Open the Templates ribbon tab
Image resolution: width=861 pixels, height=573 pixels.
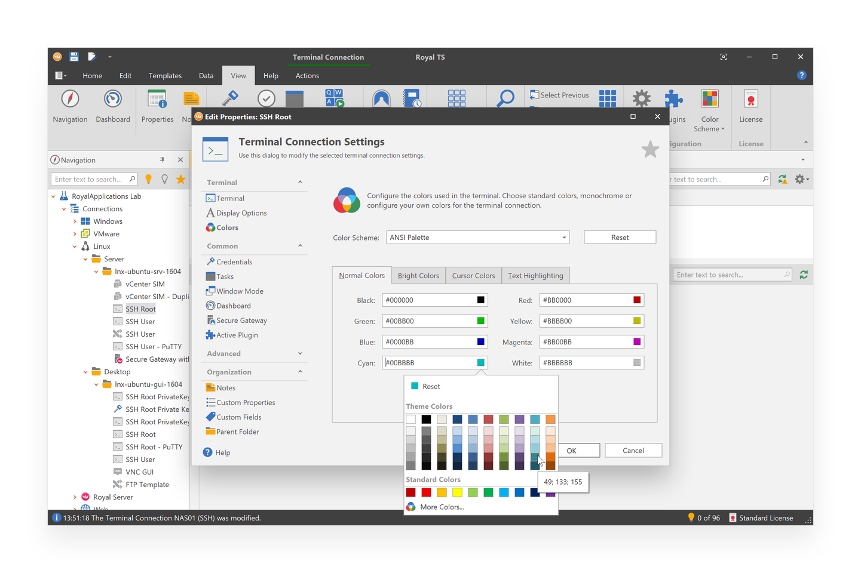click(165, 76)
